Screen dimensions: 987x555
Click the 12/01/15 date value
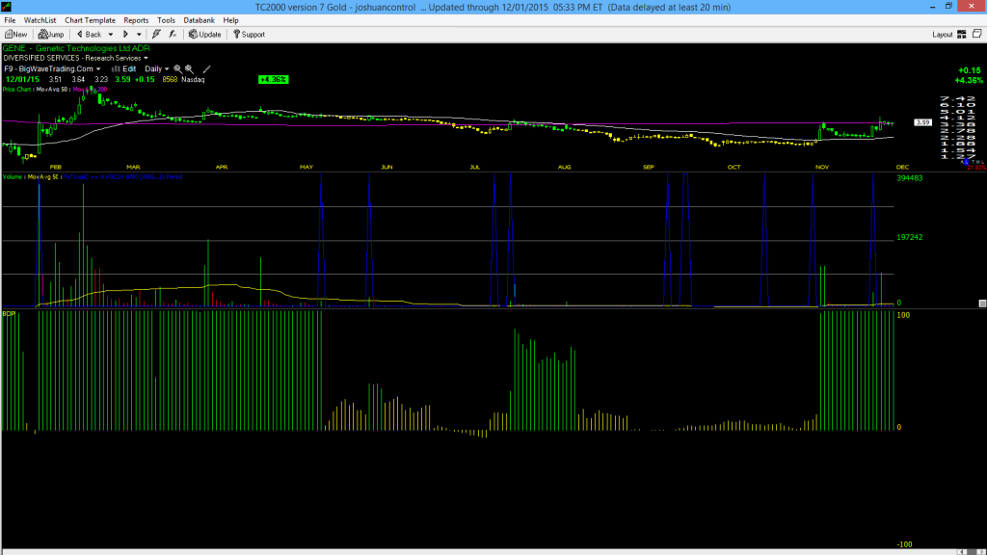pyautogui.click(x=22, y=79)
